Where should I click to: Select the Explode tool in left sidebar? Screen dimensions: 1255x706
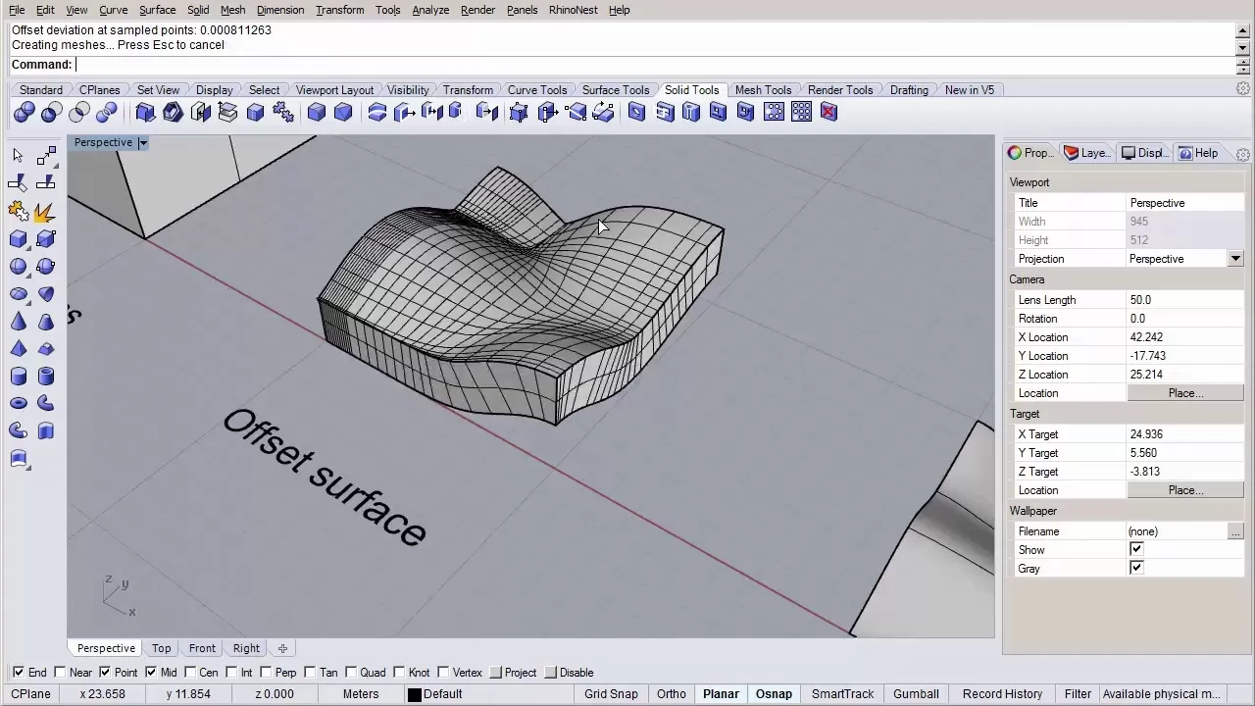pos(44,212)
